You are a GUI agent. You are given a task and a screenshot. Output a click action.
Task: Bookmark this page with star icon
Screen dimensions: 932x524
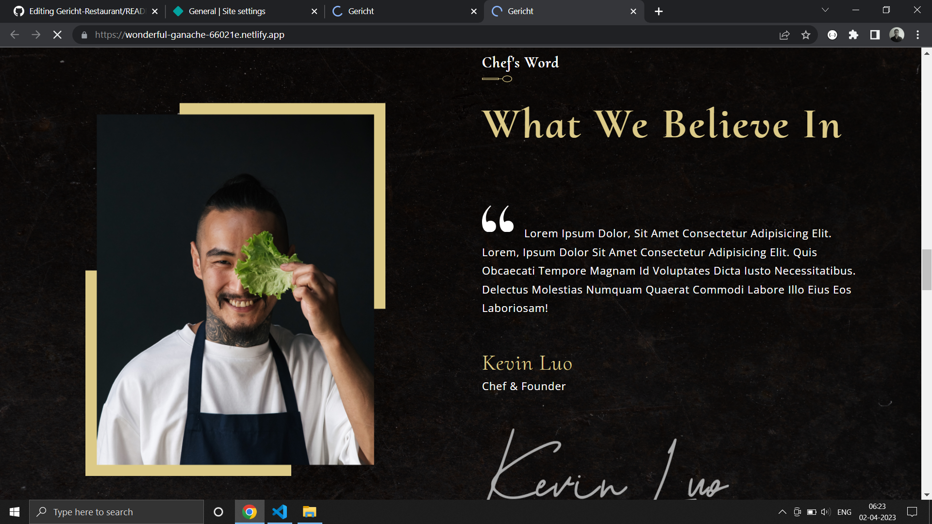(806, 35)
